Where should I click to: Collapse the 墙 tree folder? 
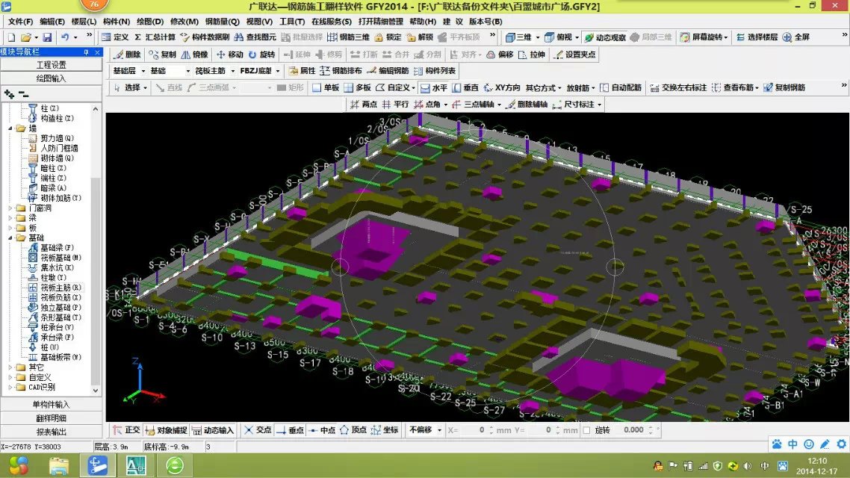10,128
